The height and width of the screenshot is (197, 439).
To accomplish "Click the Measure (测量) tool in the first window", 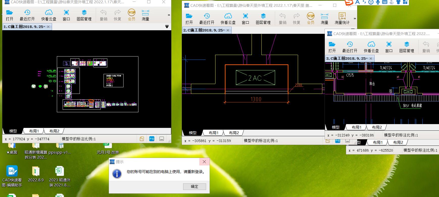I will (145, 15).
